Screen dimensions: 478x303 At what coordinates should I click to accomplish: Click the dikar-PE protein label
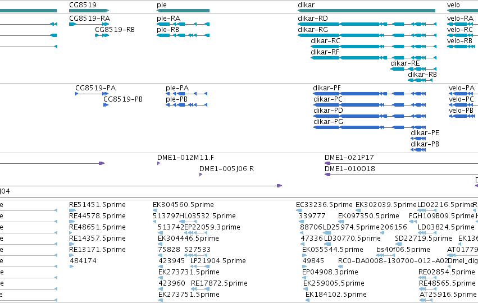pyautogui.click(x=425, y=133)
